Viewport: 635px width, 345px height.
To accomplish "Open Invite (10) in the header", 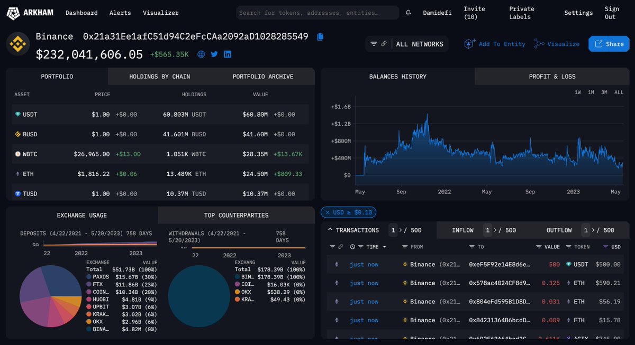I will 474,13.
